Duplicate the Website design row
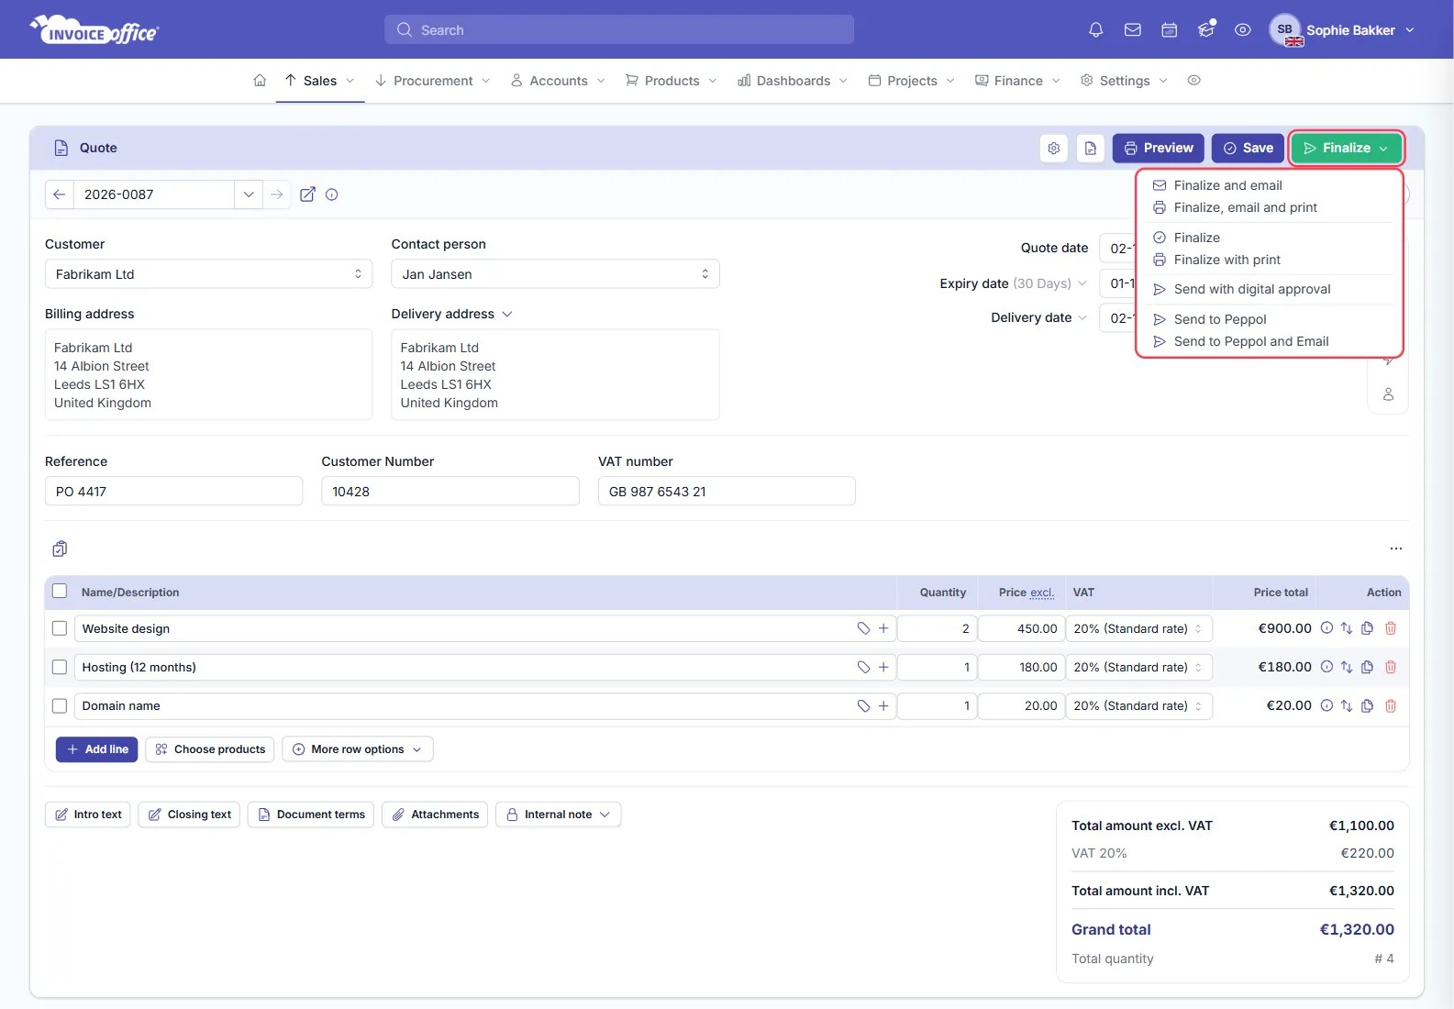The height and width of the screenshot is (1009, 1454). [x=1367, y=628]
